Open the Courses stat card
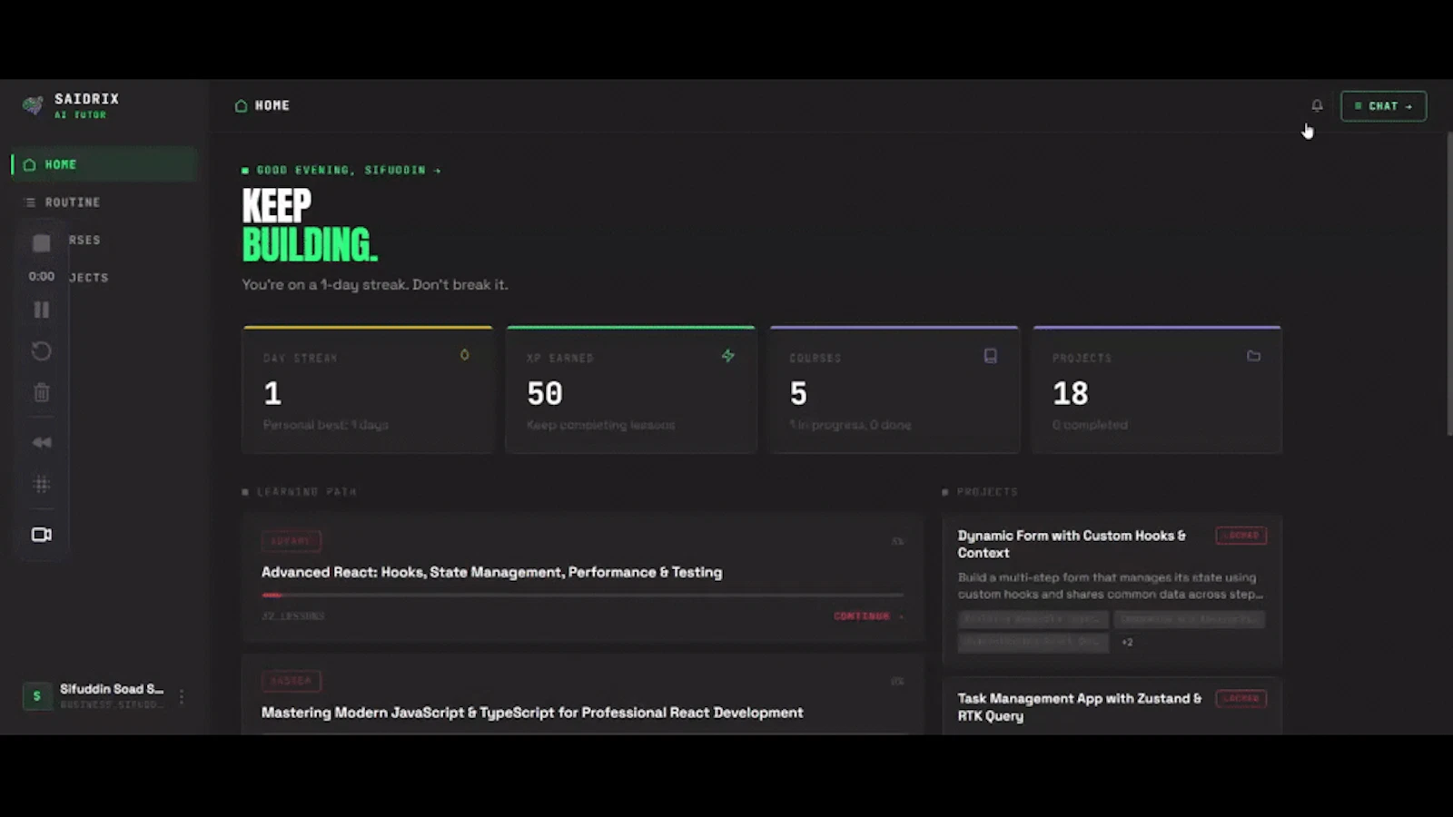Screen dimensions: 1453x817 click(x=895, y=389)
